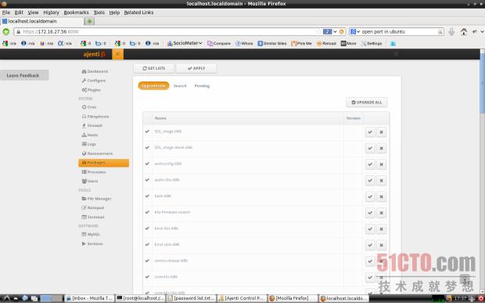This screenshot has width=485, height=303.
Task: Click APPLY button
Action: pos(196,68)
